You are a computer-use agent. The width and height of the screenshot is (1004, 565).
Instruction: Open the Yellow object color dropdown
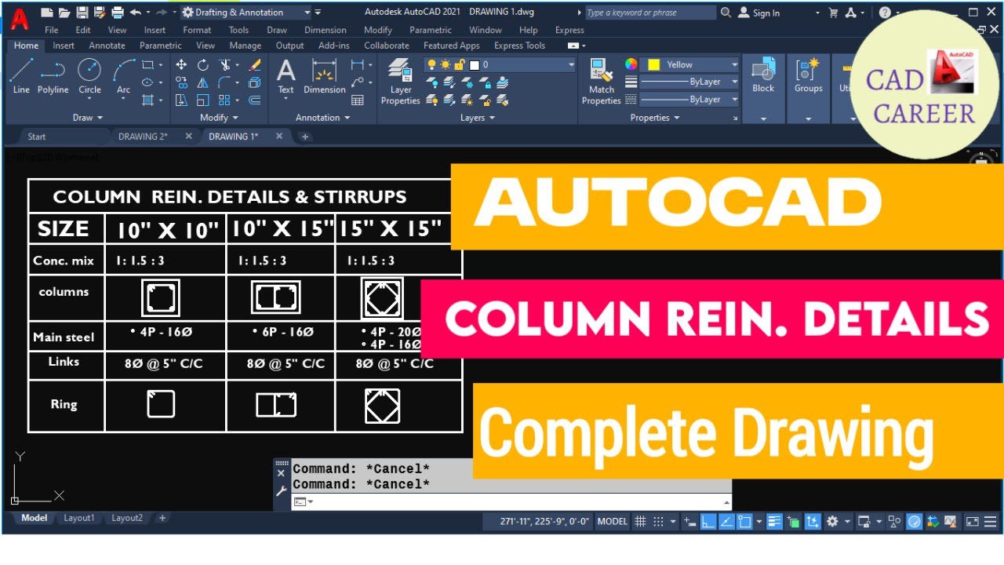pyautogui.click(x=690, y=65)
